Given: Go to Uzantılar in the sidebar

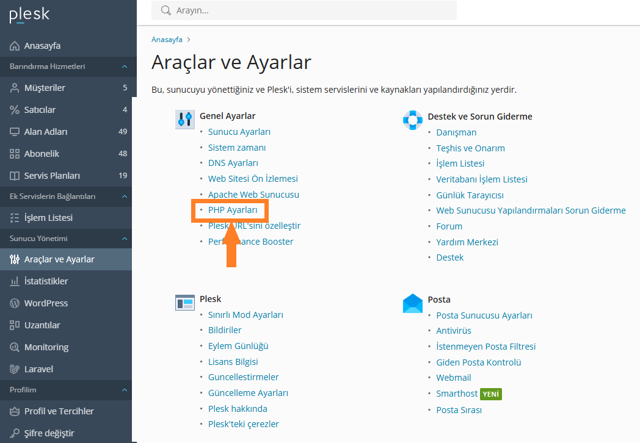Looking at the screenshot, I should click(x=42, y=325).
